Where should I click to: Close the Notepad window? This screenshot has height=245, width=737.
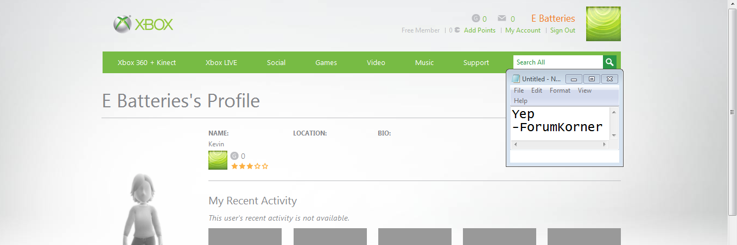(x=609, y=79)
